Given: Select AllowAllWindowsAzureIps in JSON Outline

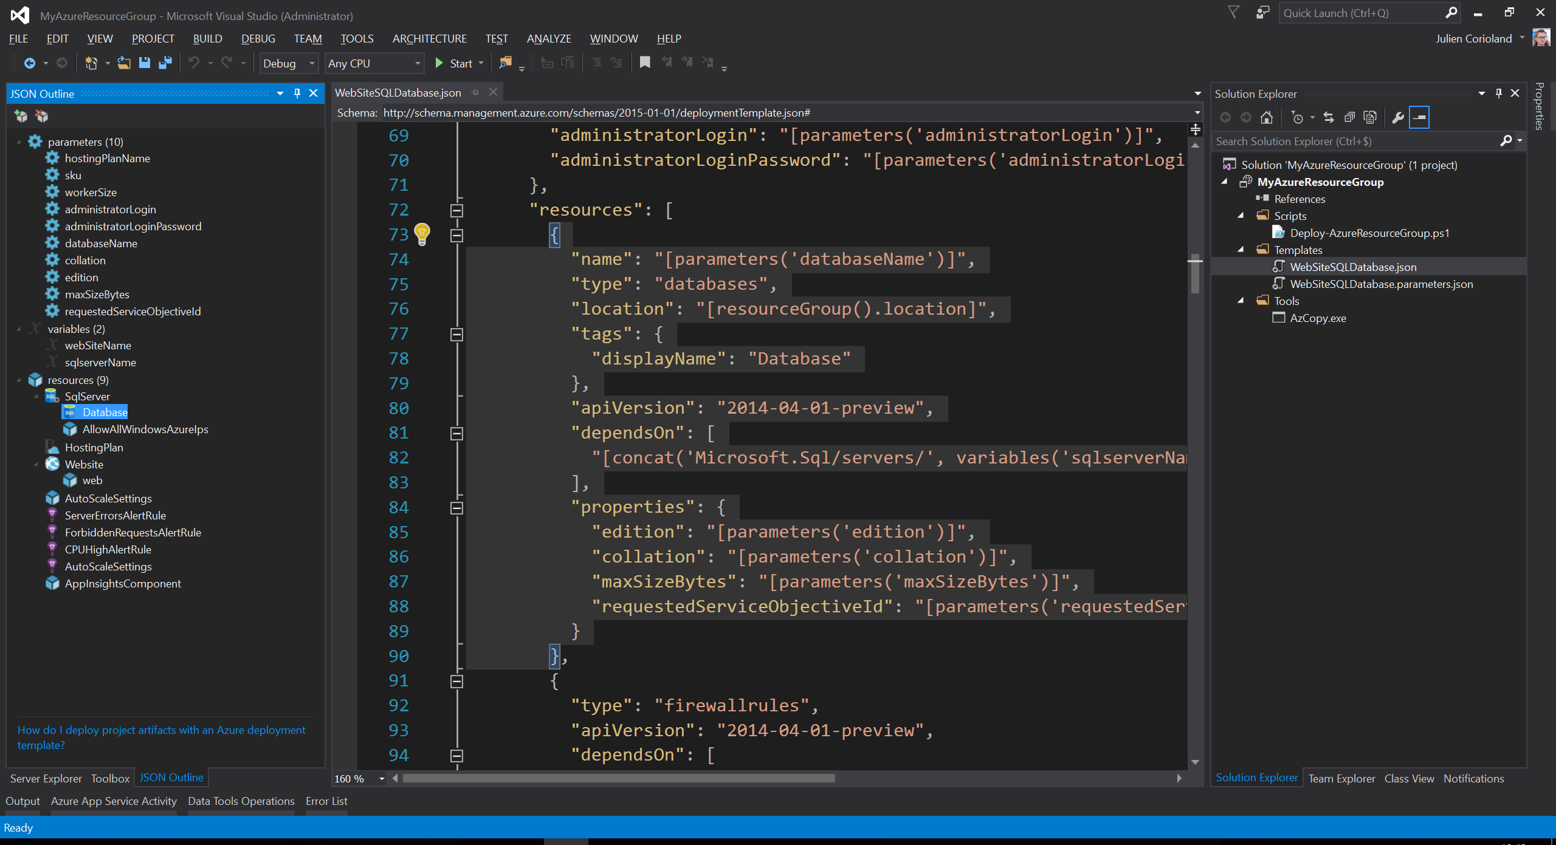Looking at the screenshot, I should click(145, 429).
